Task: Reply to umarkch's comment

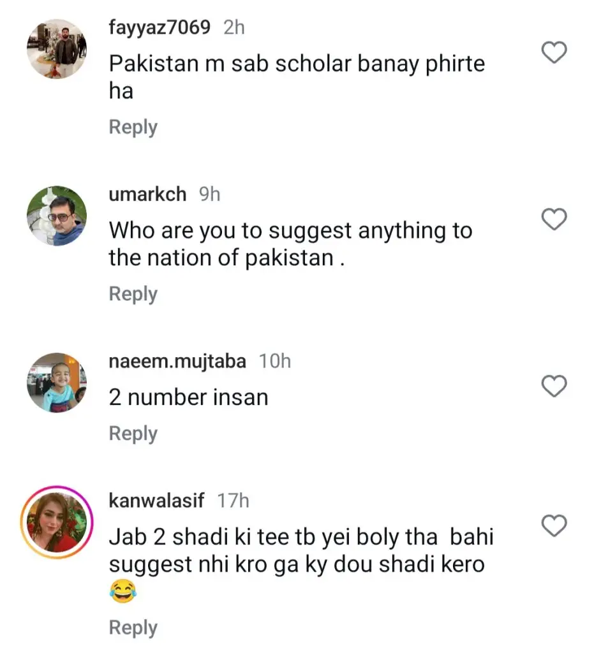Action: pyautogui.click(x=133, y=294)
